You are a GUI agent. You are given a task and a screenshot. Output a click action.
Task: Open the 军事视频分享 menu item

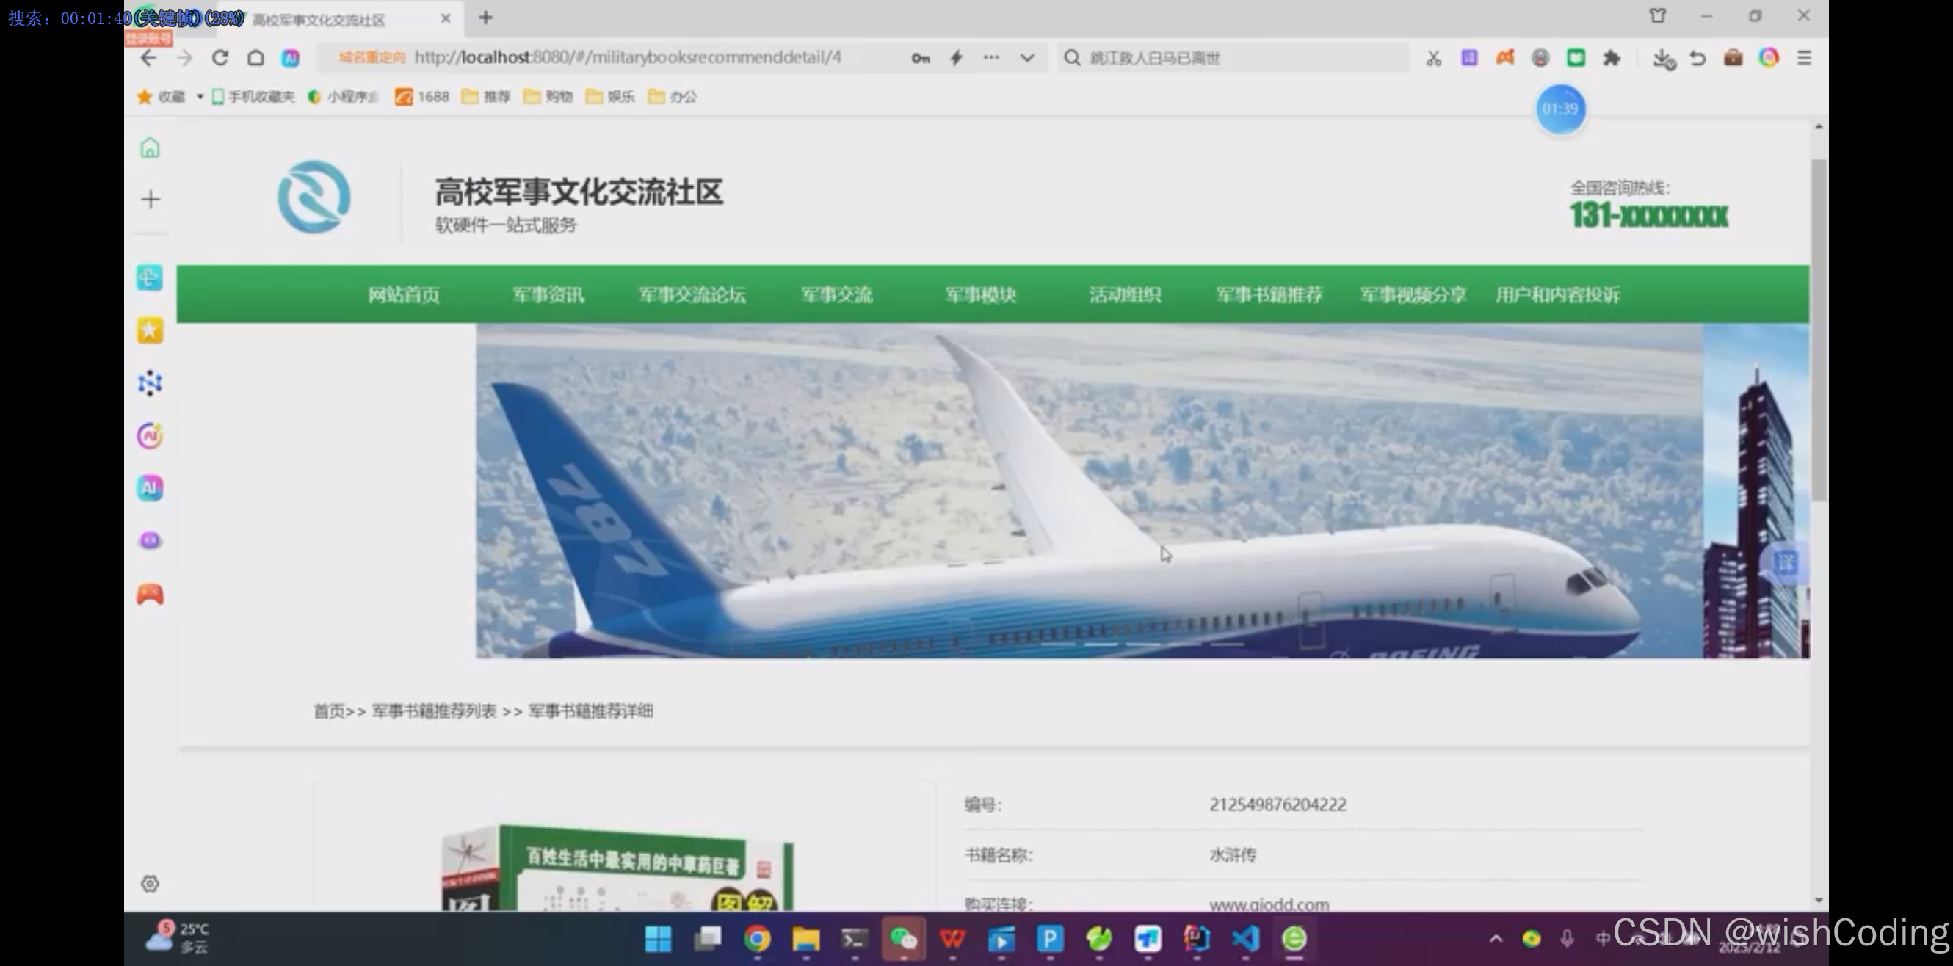pos(1414,294)
